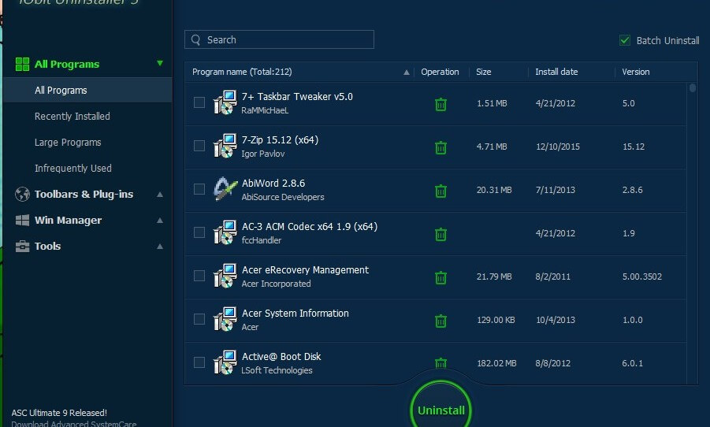The width and height of the screenshot is (710, 427).
Task: Click the AC-3 ACM Codec installer icon
Action: point(225,232)
